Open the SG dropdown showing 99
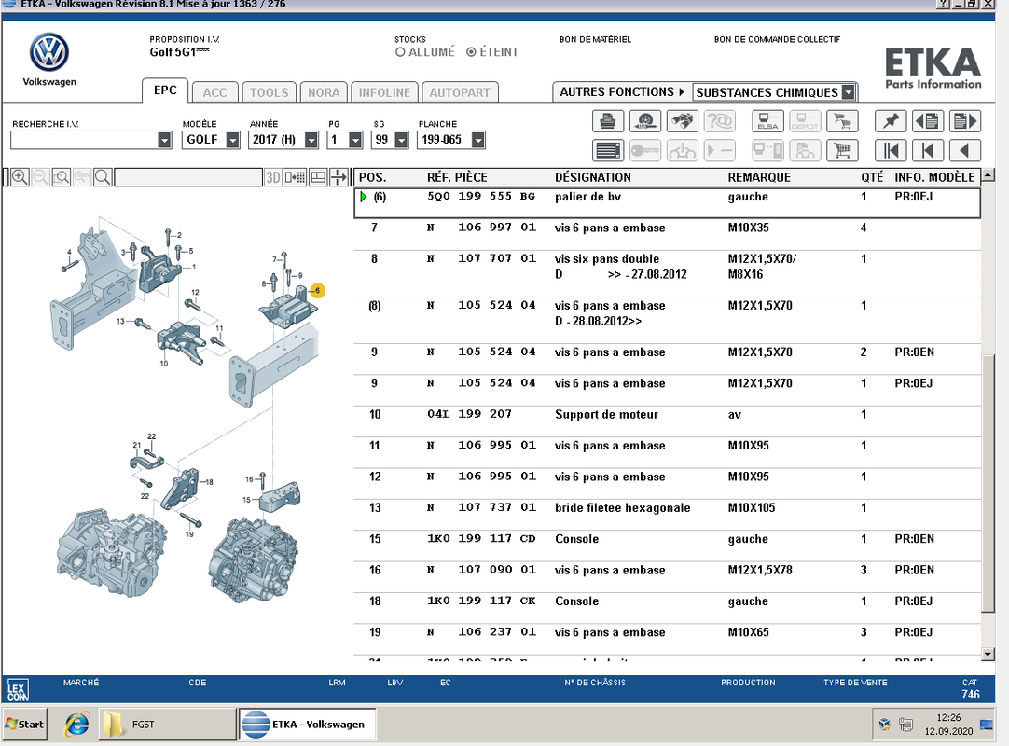Image resolution: width=1009 pixels, height=746 pixels. pos(402,140)
